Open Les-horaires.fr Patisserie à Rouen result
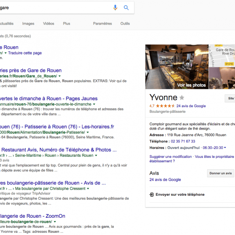 pos(57,127)
